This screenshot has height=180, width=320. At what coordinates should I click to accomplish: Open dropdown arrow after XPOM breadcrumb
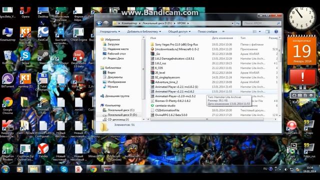188,23
